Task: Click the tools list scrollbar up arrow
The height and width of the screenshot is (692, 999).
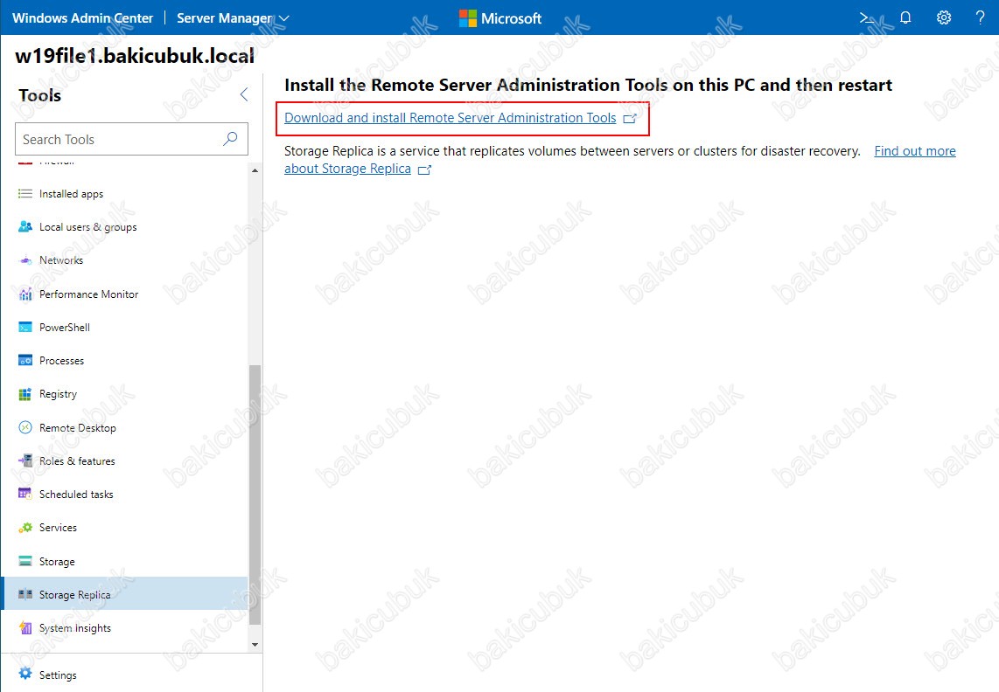Action: [255, 170]
